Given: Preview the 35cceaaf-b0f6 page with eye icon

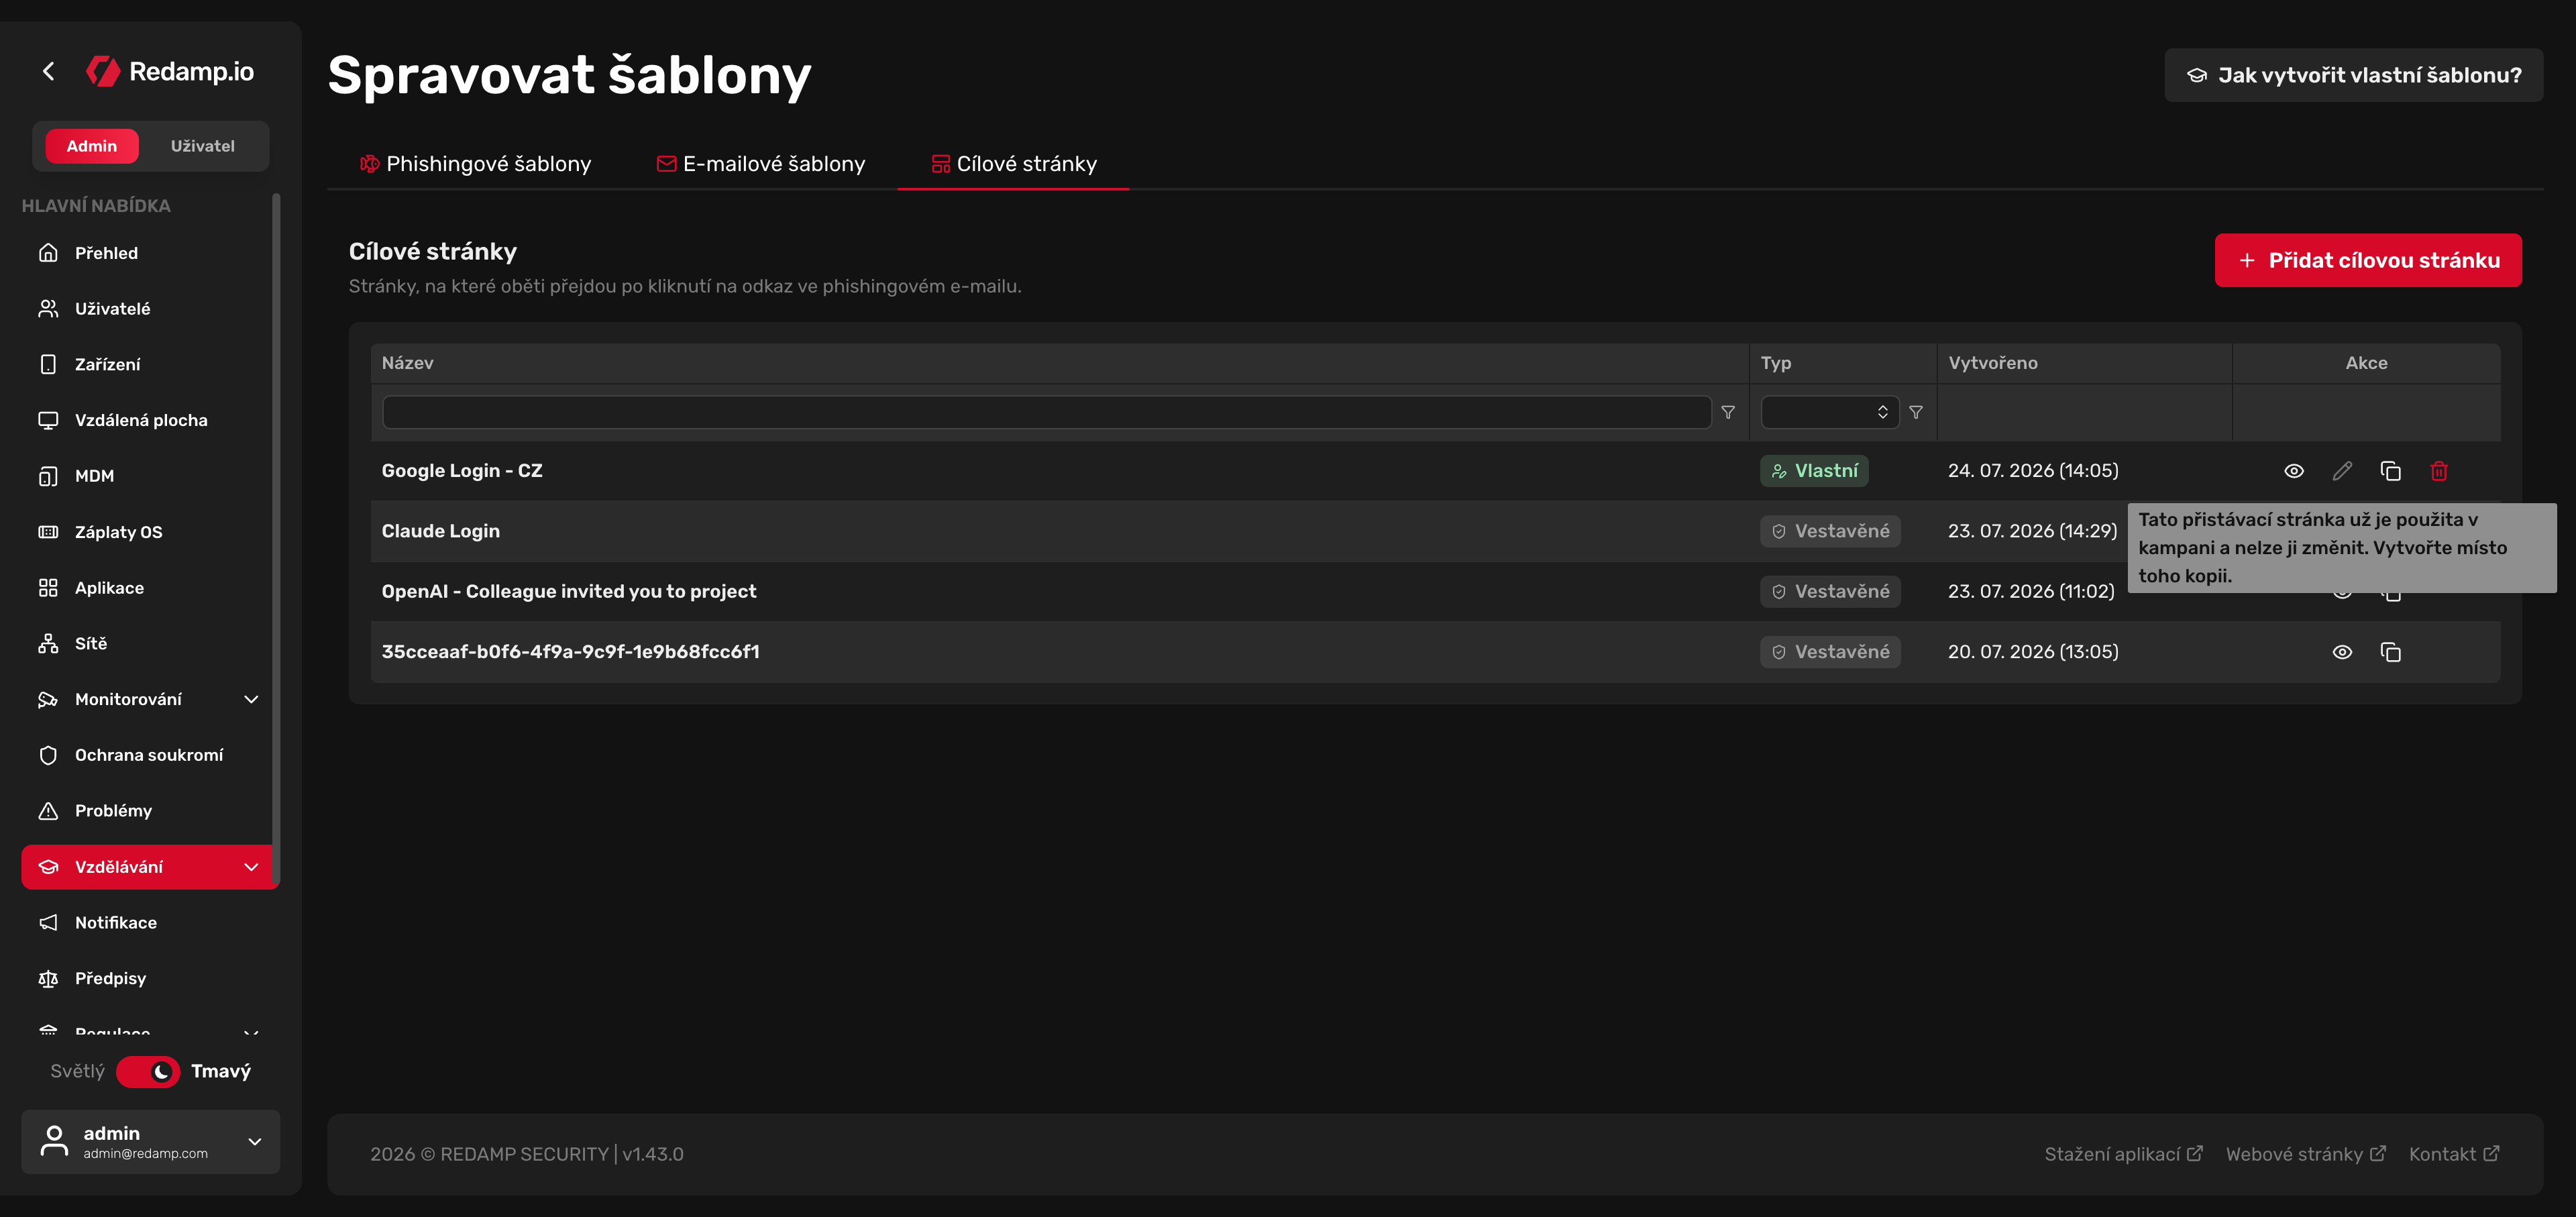Looking at the screenshot, I should [2342, 652].
